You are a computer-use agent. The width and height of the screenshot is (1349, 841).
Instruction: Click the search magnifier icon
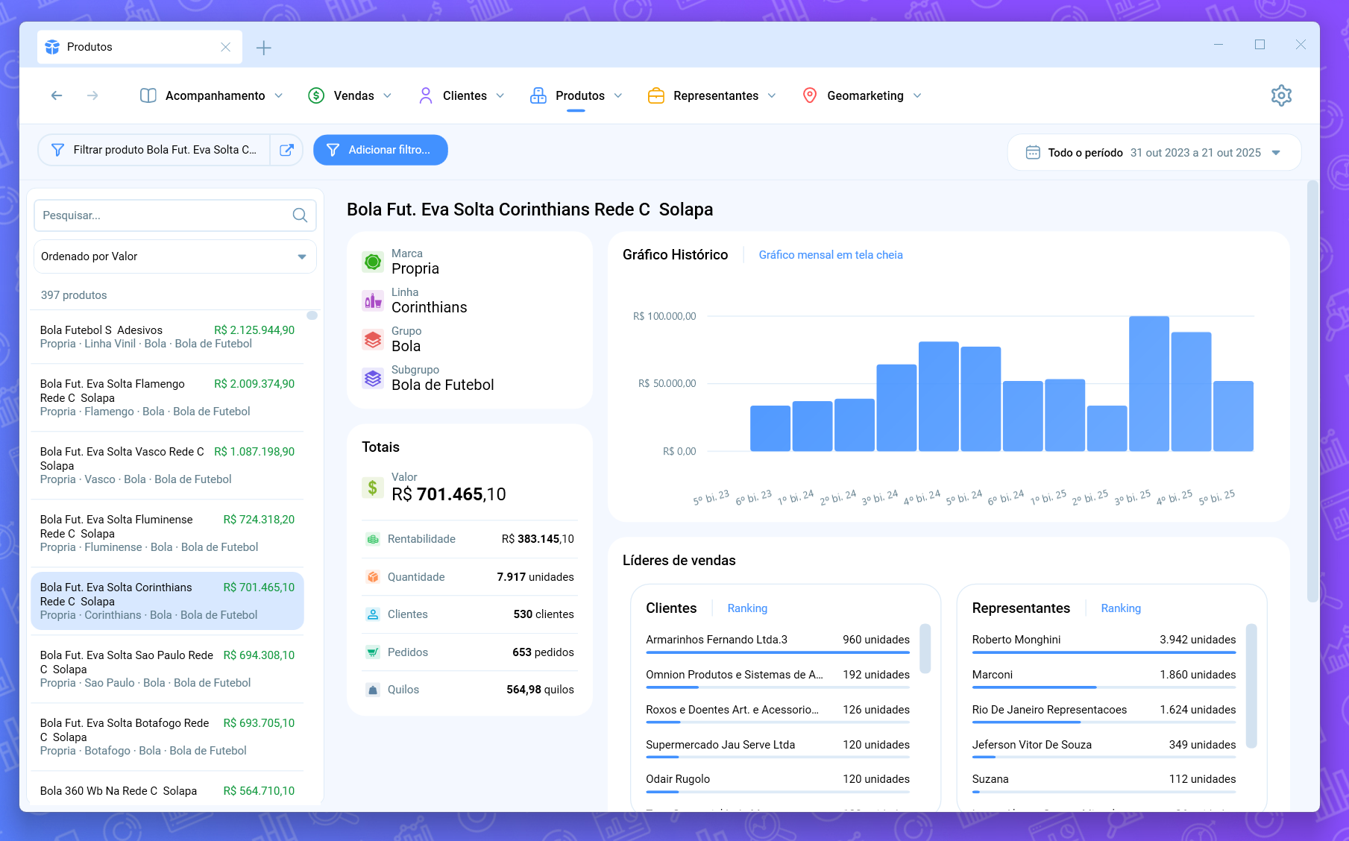(x=300, y=215)
